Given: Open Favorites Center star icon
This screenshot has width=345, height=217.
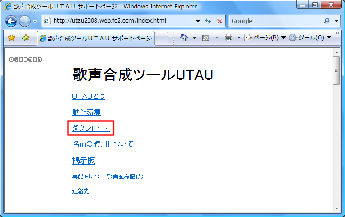Looking at the screenshot, I should click(12, 38).
